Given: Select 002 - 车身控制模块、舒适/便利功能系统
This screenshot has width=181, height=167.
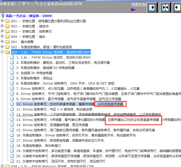Looking at the screenshot, I should (x=41, y=47).
